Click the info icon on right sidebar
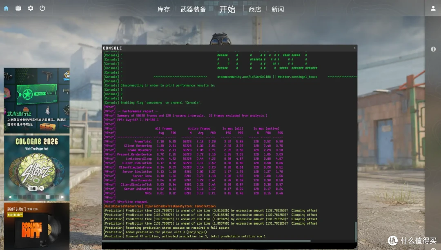 pyautogui.click(x=433, y=49)
